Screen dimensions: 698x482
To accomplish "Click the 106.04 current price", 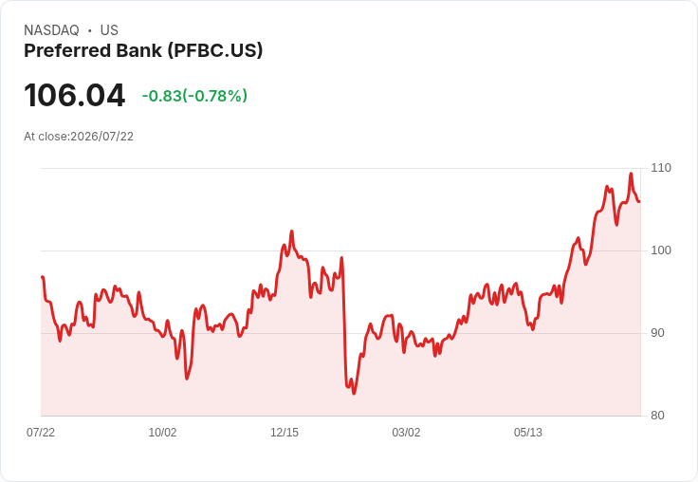I will coord(74,95).
